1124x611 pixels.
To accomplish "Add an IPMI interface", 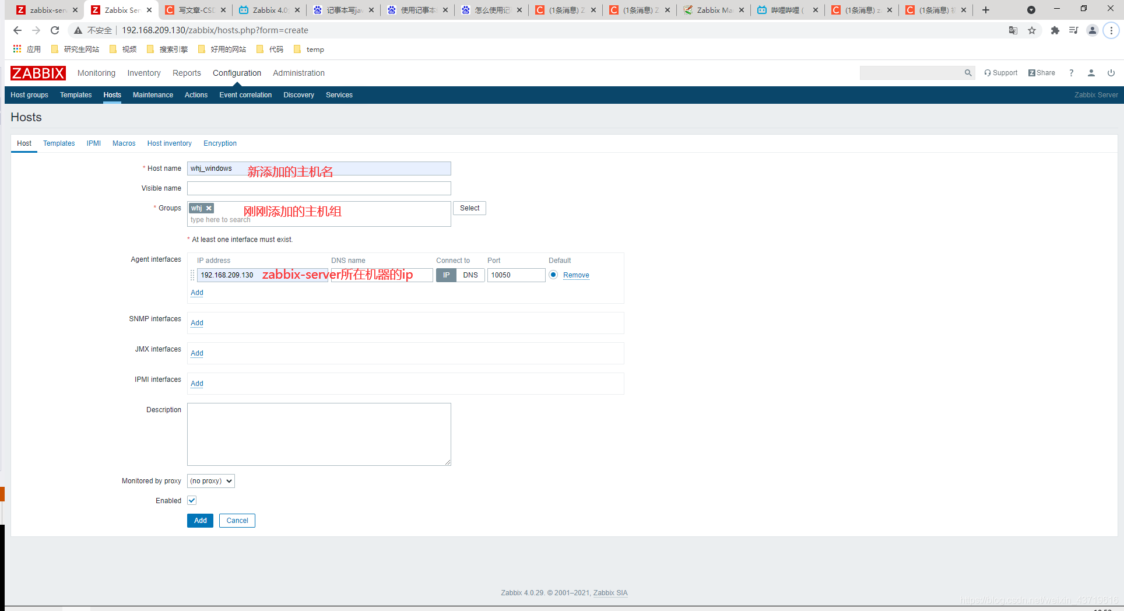I will coord(197,384).
